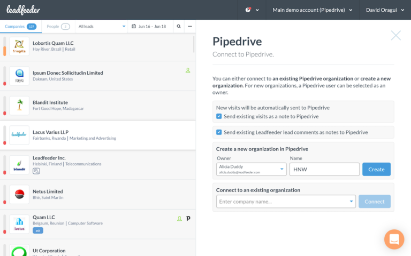Open the All leads filter dropdown
Image resolution: width=411 pixels, height=256 pixels.
[101, 26]
